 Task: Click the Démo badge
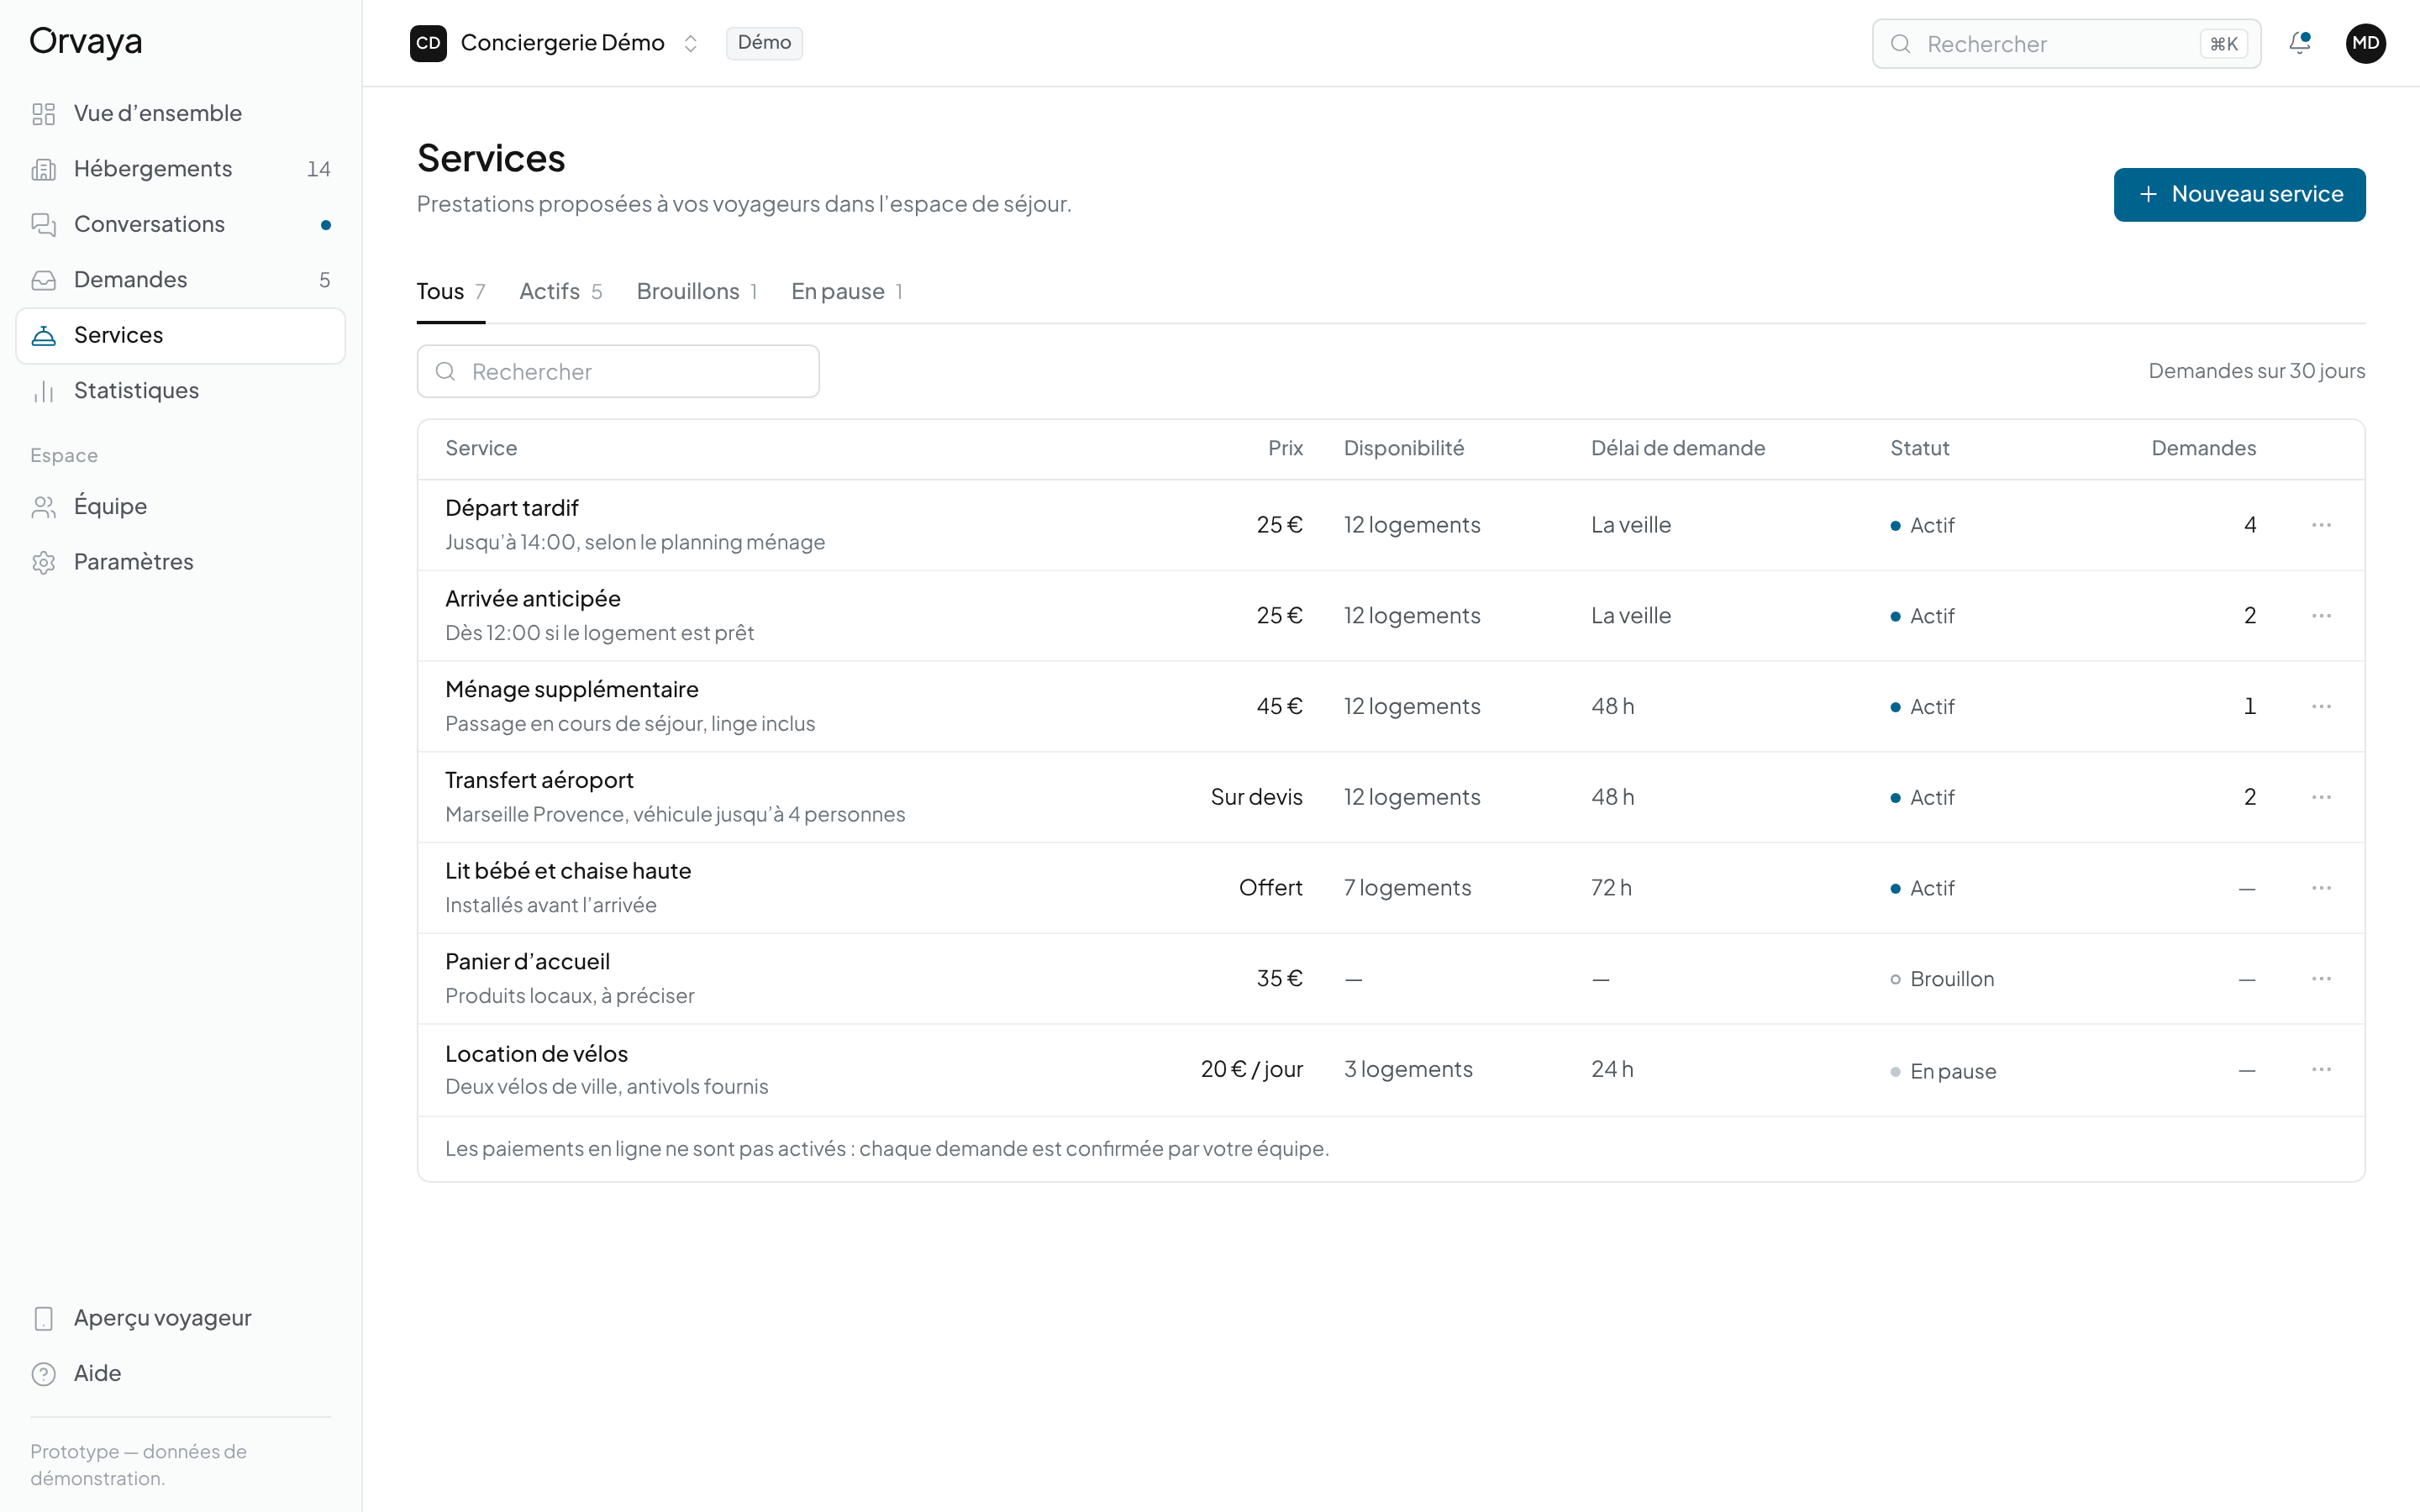pos(764,43)
